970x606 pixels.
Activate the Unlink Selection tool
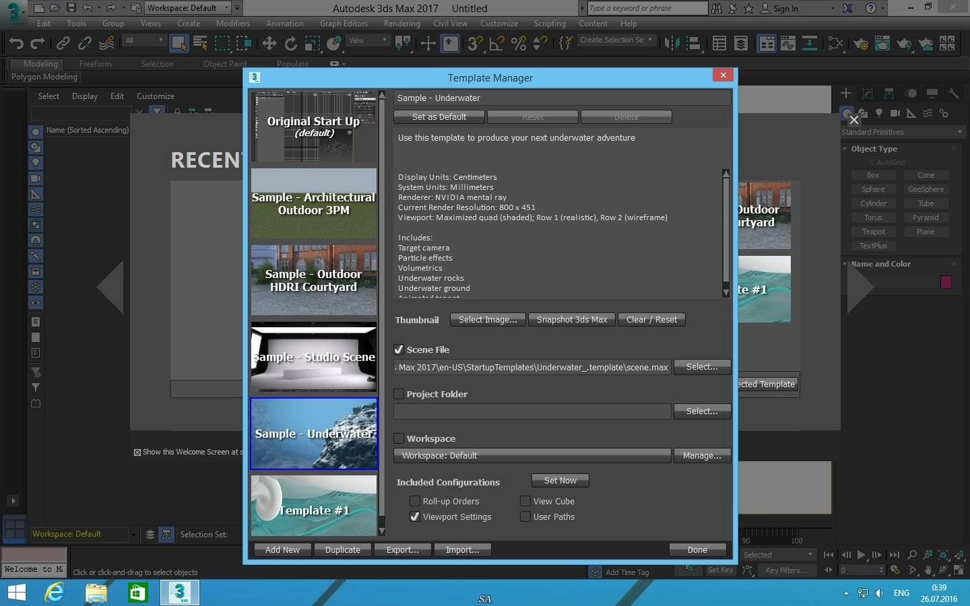pyautogui.click(x=85, y=44)
